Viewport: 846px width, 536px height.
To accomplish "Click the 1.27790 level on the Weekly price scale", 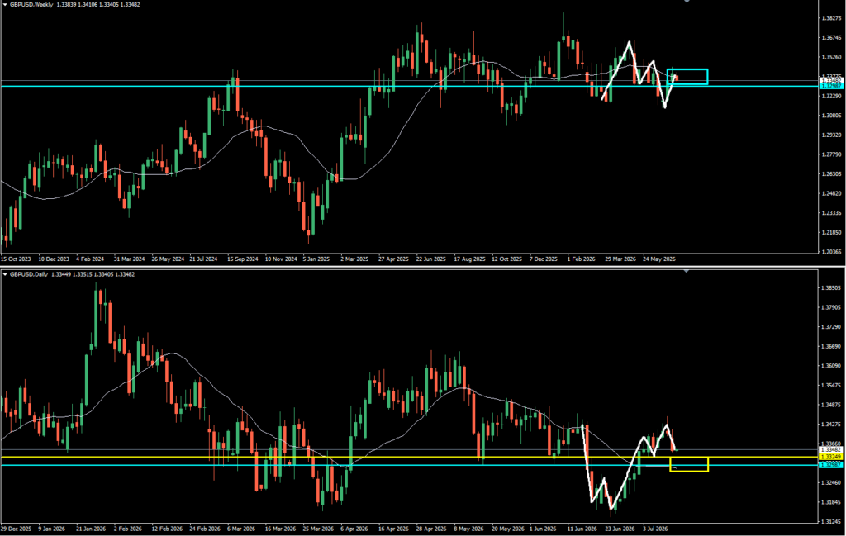I will tap(831, 154).
